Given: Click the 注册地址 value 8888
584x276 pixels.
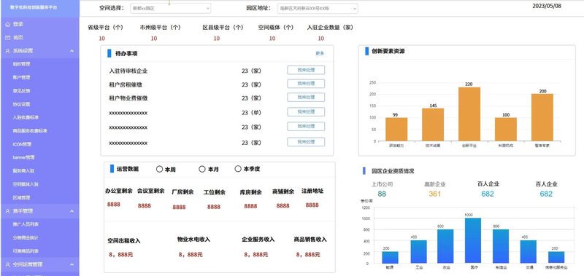Looking at the screenshot, I should pos(312,205).
